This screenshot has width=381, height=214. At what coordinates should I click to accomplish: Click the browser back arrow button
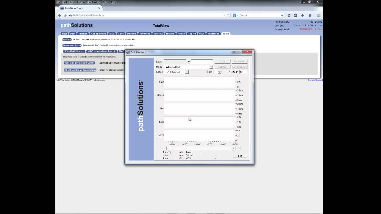[60, 15]
